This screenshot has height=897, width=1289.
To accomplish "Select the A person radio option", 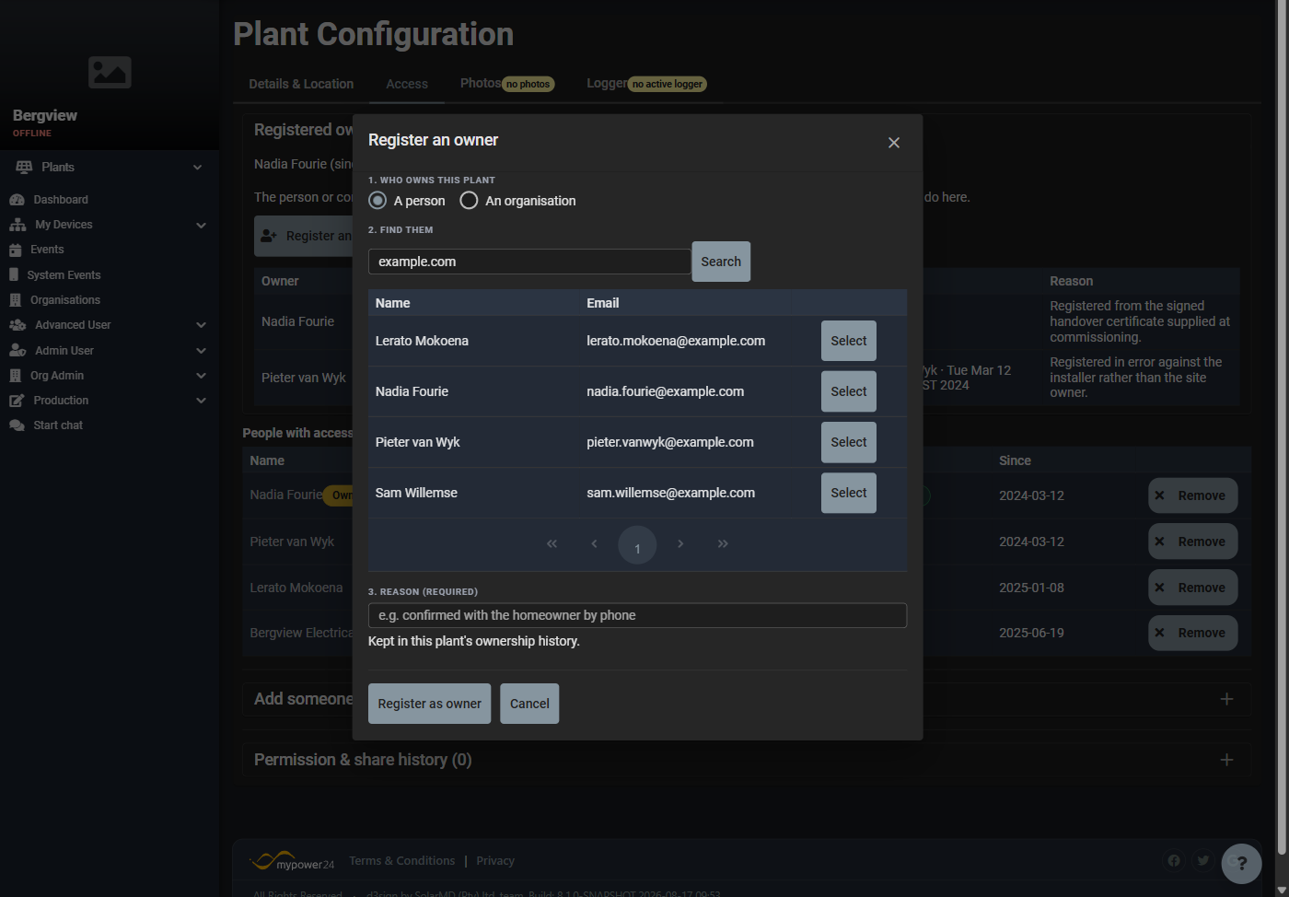I will click(x=377, y=200).
